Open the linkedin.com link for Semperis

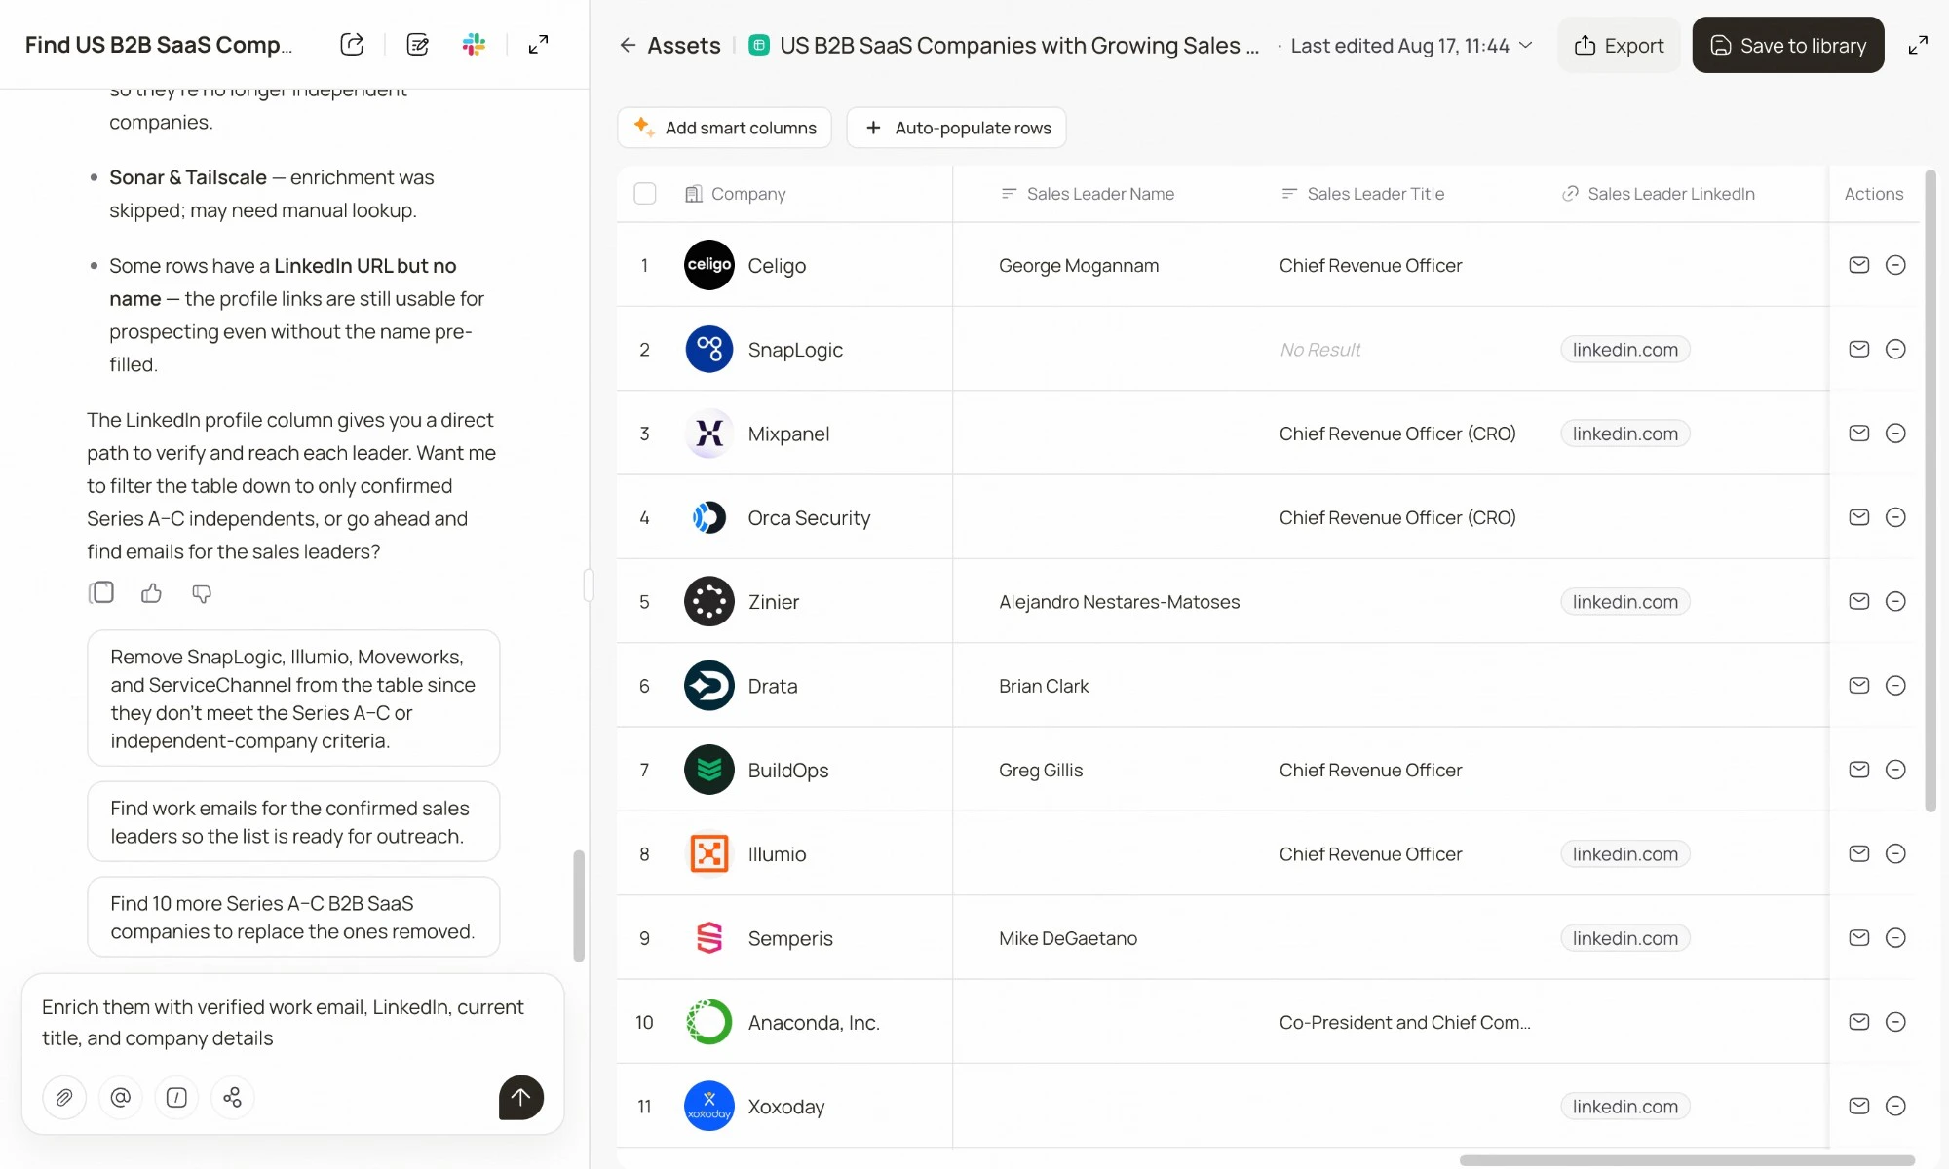(1624, 938)
